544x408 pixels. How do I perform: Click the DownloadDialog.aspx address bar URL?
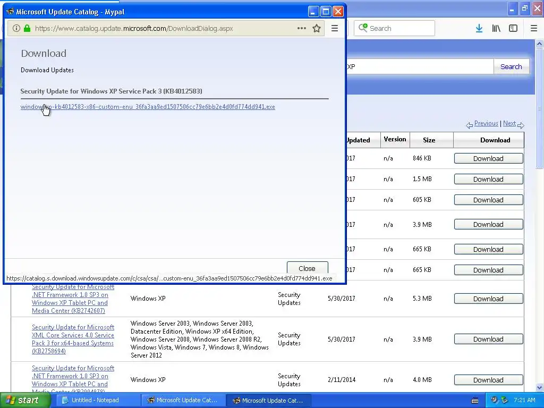134,29
